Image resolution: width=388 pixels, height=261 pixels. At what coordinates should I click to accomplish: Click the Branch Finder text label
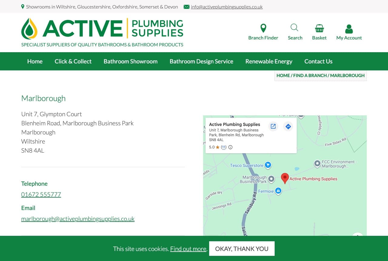[263, 38]
